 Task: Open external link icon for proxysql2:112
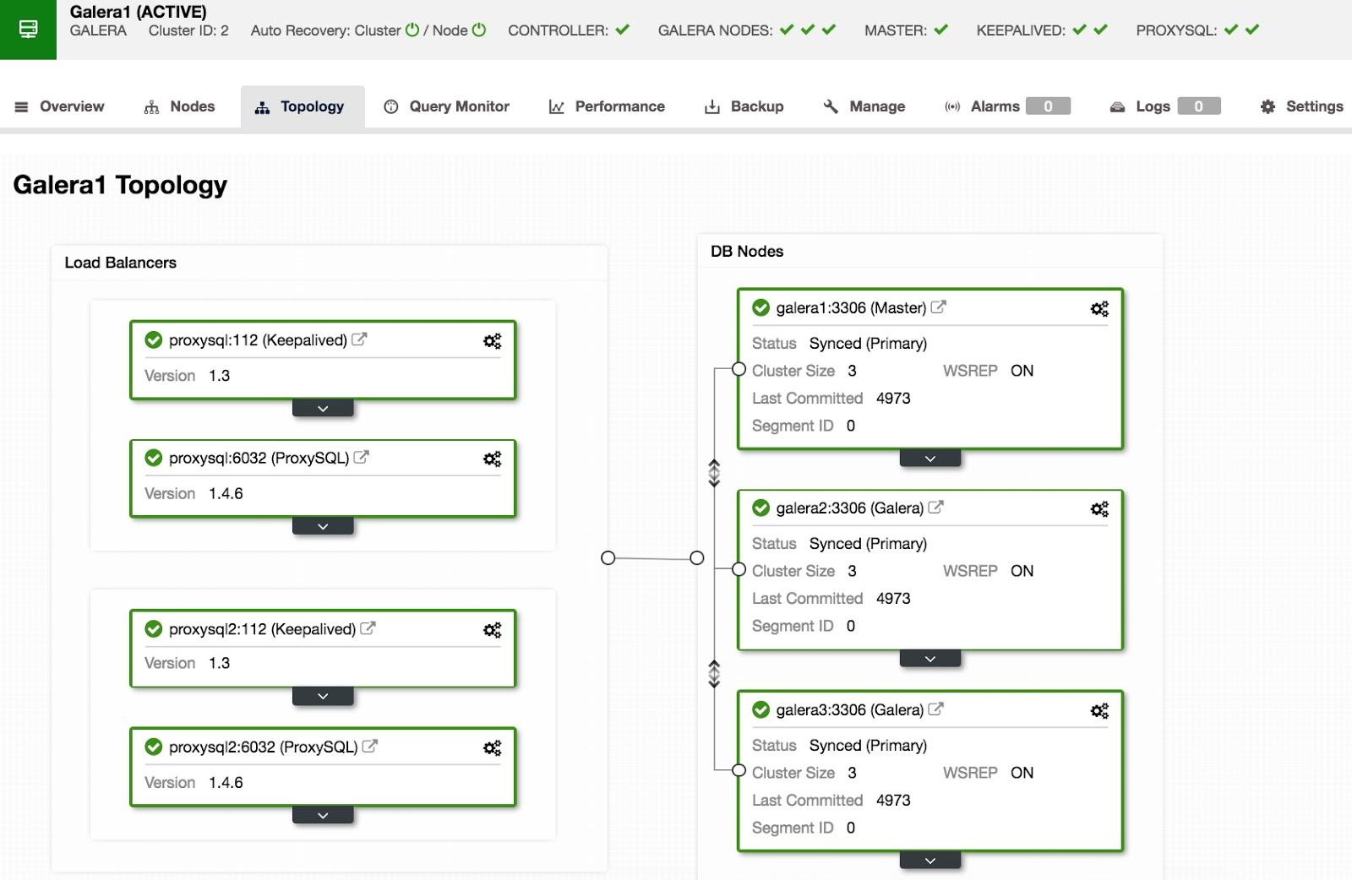[x=368, y=628]
